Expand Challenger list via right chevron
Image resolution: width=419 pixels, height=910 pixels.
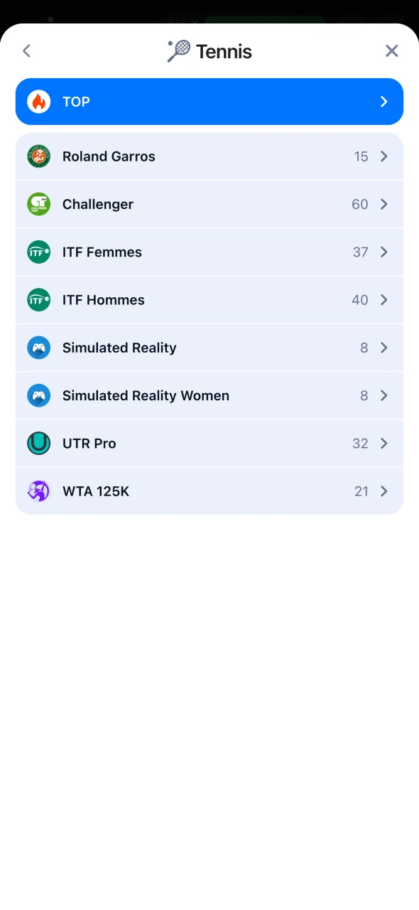click(384, 204)
